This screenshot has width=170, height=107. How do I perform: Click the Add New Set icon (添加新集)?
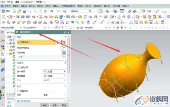(x=64, y=52)
